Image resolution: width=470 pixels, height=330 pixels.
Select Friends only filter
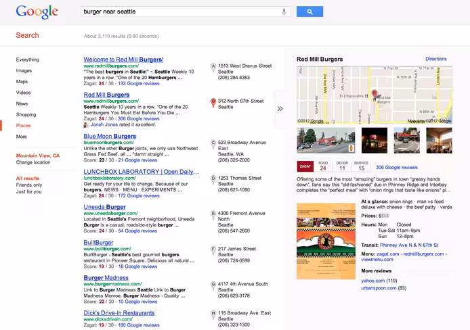pos(29,185)
